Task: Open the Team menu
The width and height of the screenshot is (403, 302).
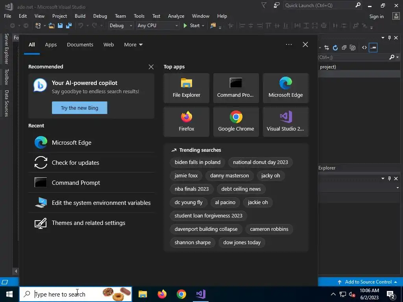Action: coord(120,16)
